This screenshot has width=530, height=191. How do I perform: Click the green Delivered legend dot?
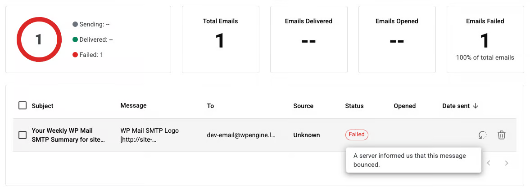(x=75, y=39)
